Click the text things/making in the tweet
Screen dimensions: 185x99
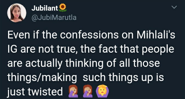pos(42,78)
